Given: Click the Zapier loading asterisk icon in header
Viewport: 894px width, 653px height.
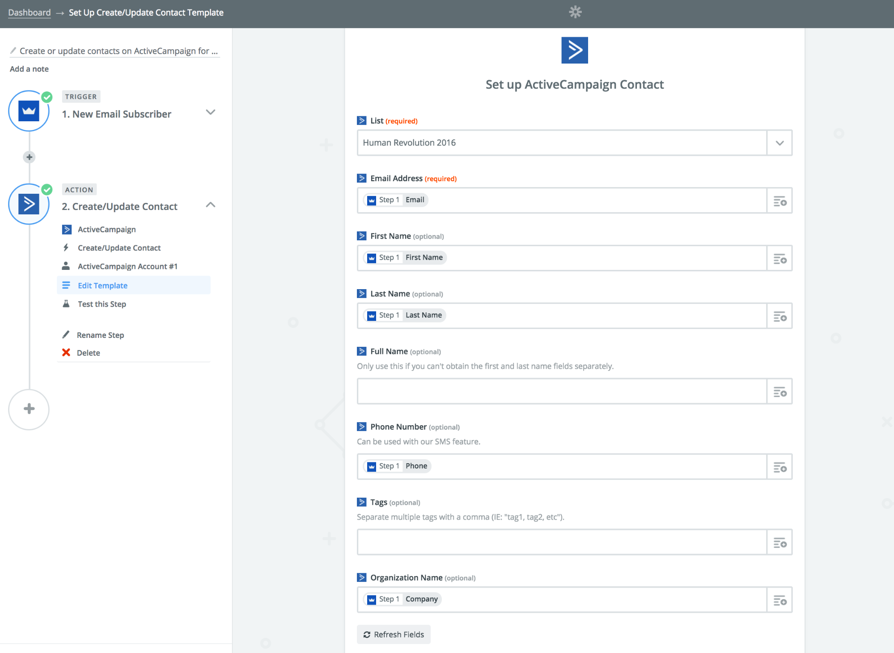Looking at the screenshot, I should (x=575, y=12).
